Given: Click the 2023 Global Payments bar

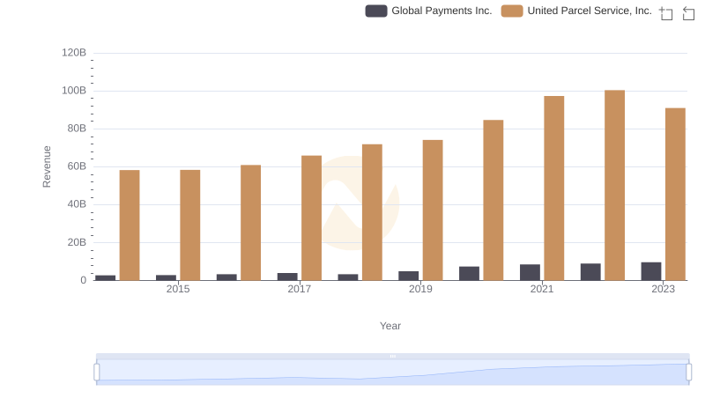Looking at the screenshot, I should click(x=651, y=271).
